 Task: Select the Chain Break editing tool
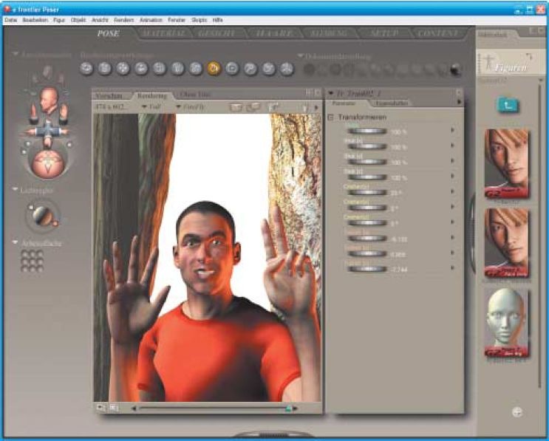click(x=196, y=69)
